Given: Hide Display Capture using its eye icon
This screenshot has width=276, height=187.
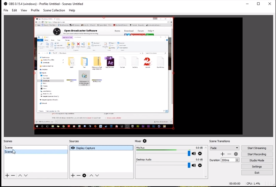Looking at the screenshot, I should [73, 148].
